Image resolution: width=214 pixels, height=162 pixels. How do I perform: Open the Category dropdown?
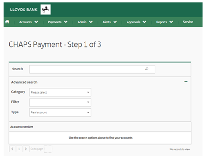point(60,92)
